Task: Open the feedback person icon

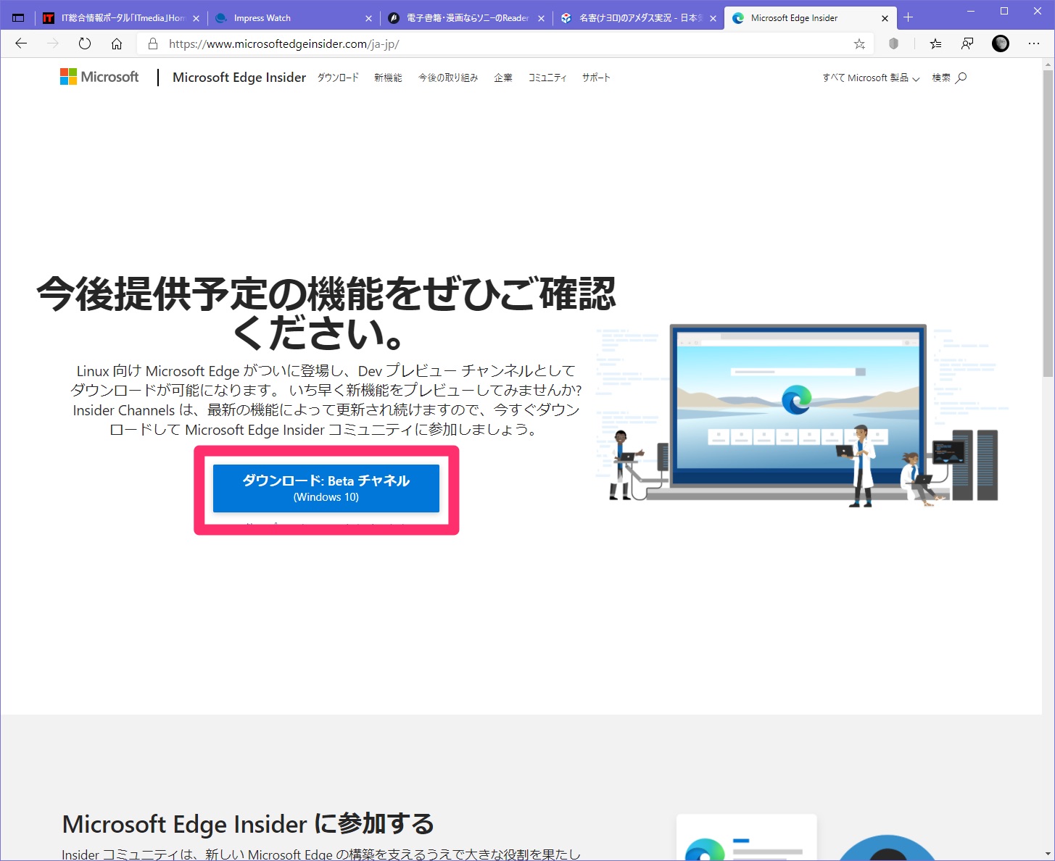Action: 967,43
